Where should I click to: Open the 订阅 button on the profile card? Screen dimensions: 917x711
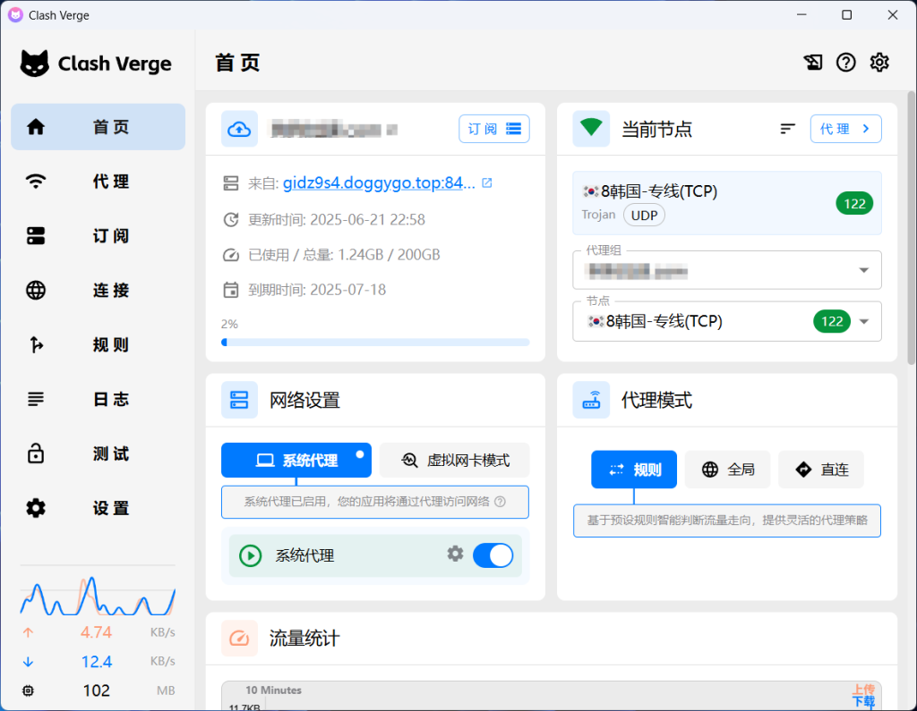click(493, 128)
